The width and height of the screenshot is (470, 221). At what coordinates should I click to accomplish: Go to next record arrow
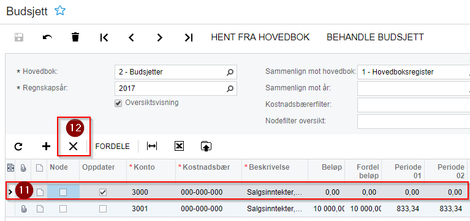click(160, 38)
